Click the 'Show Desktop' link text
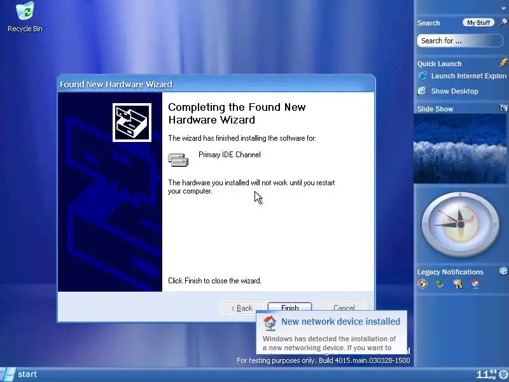 (x=454, y=91)
